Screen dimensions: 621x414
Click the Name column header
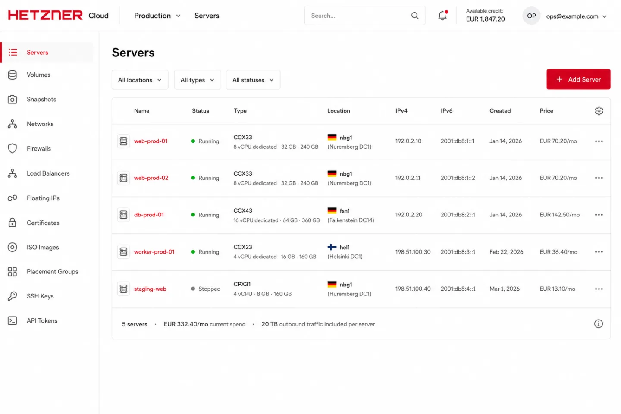coord(141,111)
